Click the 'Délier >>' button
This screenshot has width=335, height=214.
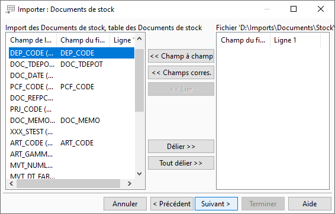[x=181, y=147]
